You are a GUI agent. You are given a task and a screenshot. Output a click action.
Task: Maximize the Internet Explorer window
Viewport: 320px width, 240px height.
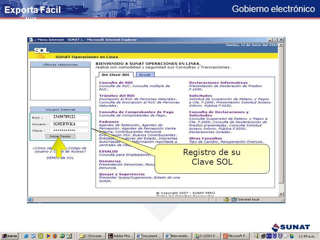(275, 40)
